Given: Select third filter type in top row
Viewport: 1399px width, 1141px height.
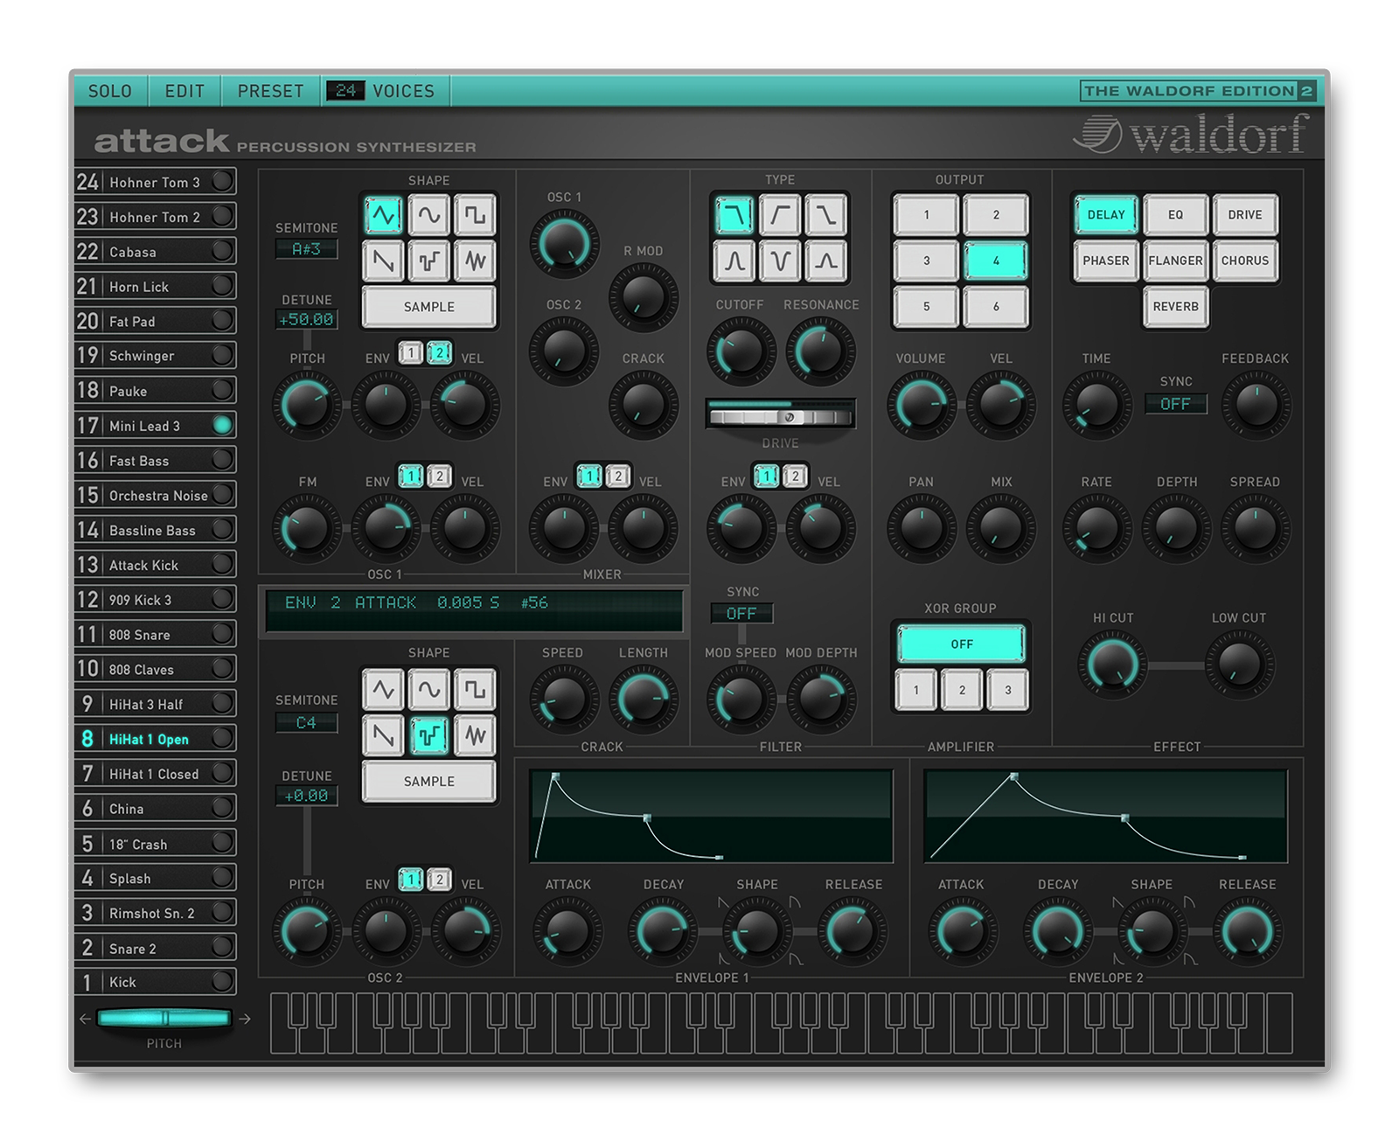Looking at the screenshot, I should click(825, 215).
